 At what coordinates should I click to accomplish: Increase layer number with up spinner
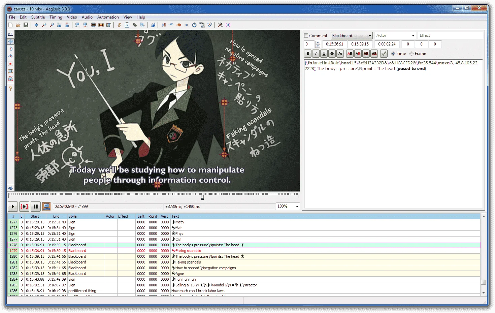(x=318, y=42)
